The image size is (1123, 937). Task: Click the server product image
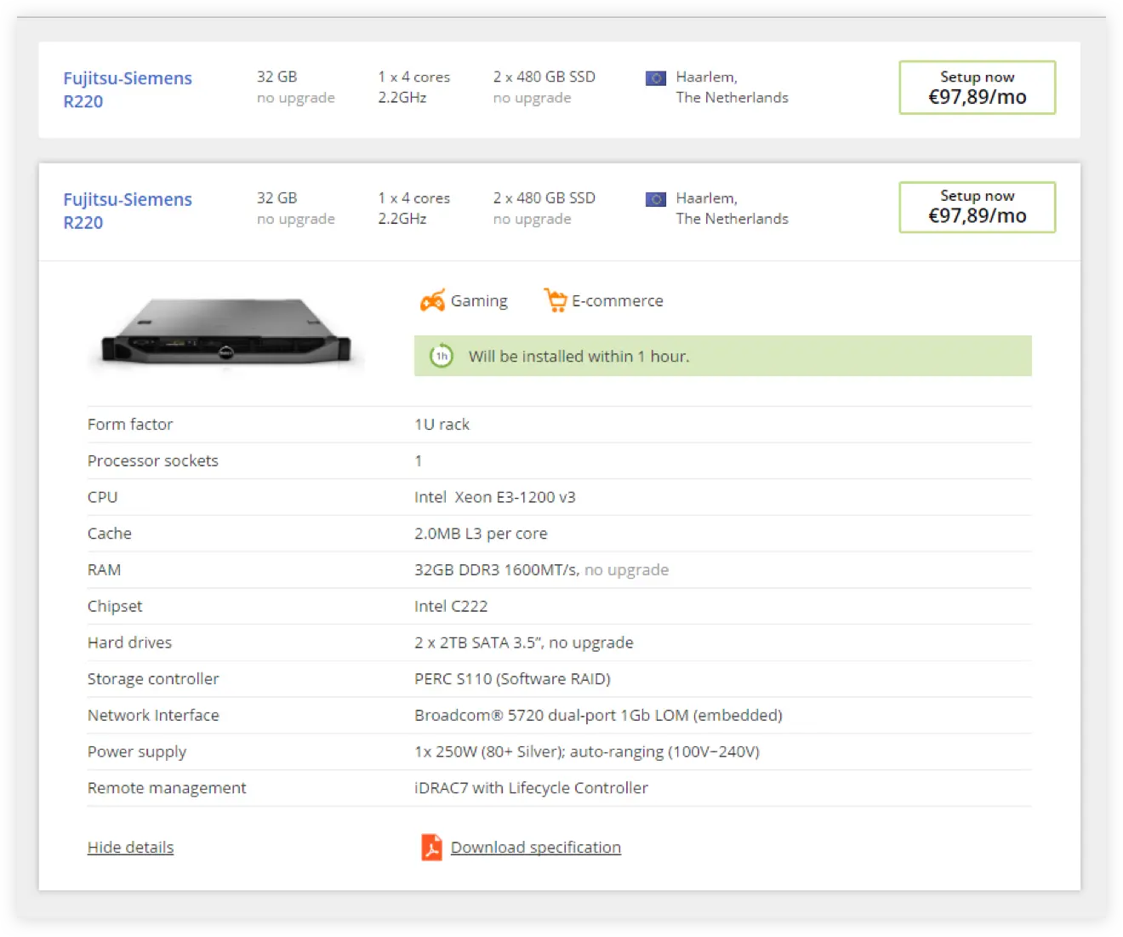click(x=226, y=332)
